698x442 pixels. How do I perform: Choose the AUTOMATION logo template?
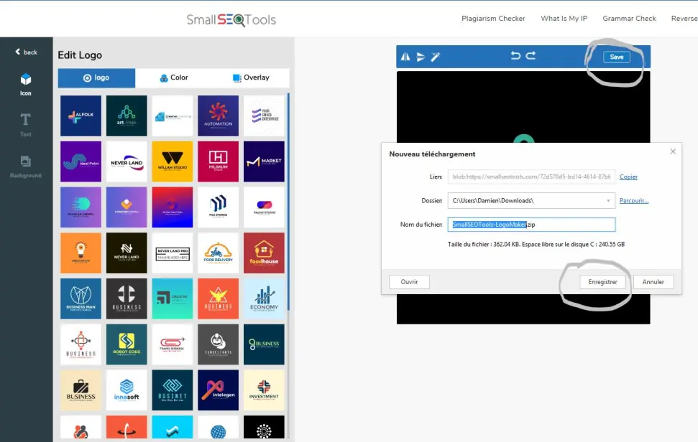(x=218, y=116)
